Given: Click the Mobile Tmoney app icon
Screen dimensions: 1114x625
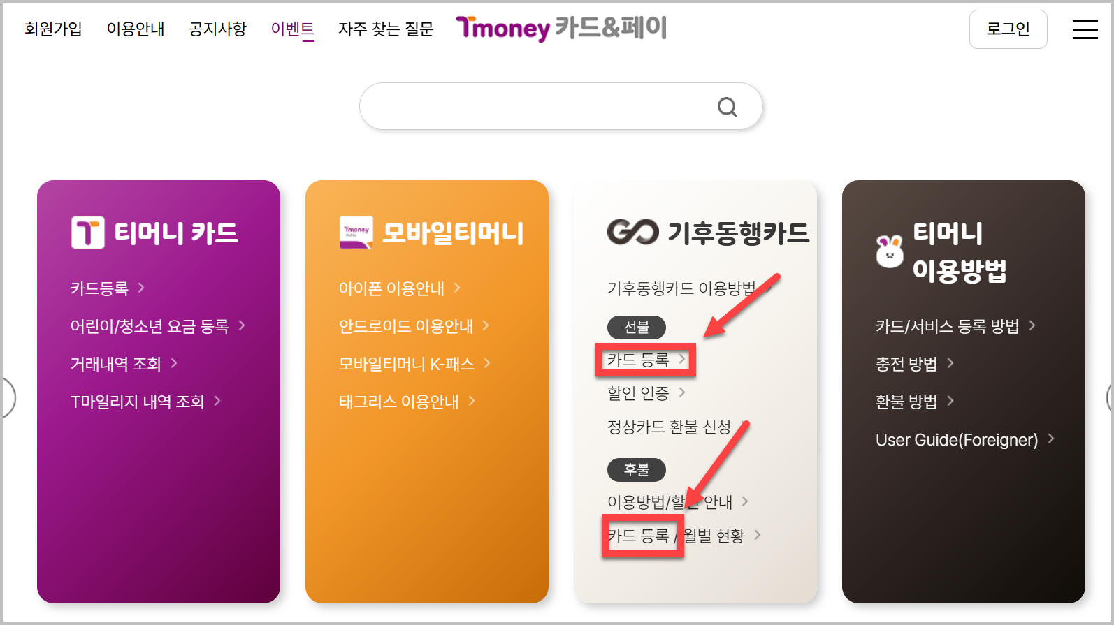Looking at the screenshot, I should point(356,233).
